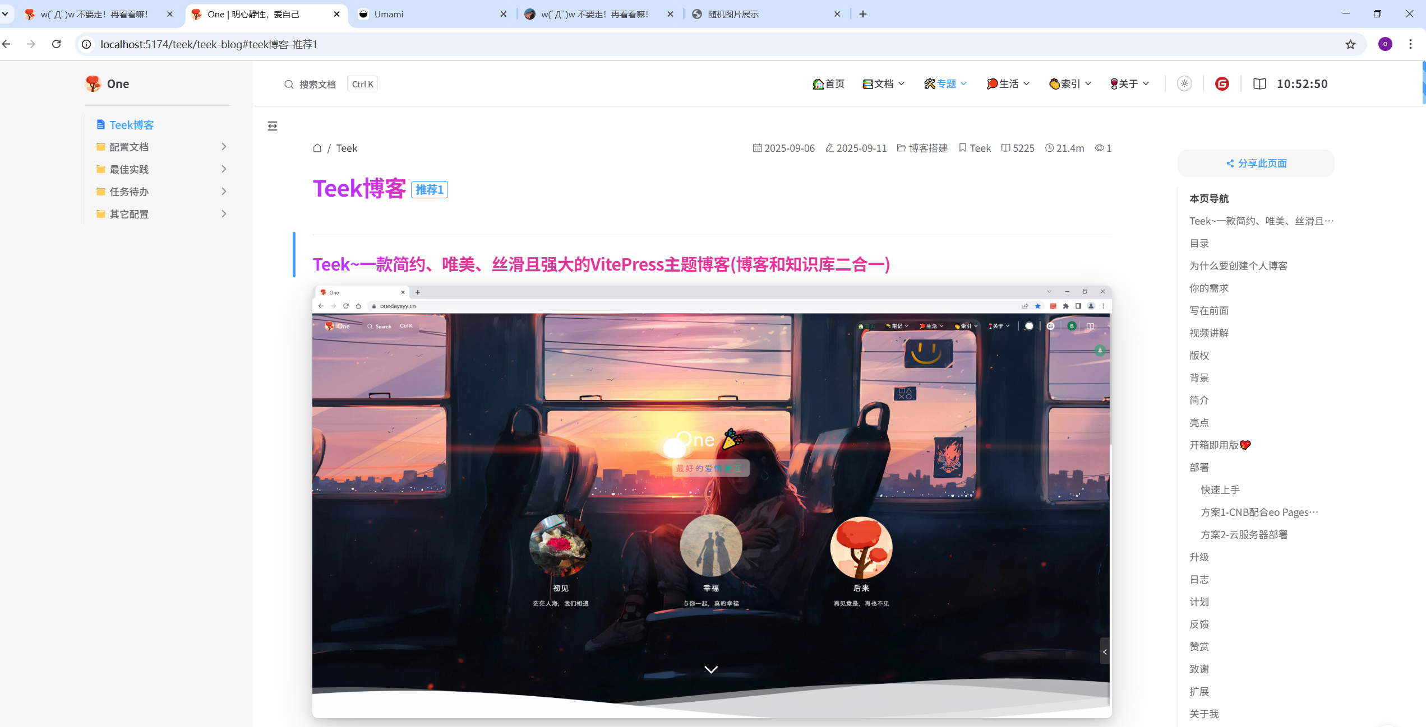Go back to the previous page

point(7,44)
